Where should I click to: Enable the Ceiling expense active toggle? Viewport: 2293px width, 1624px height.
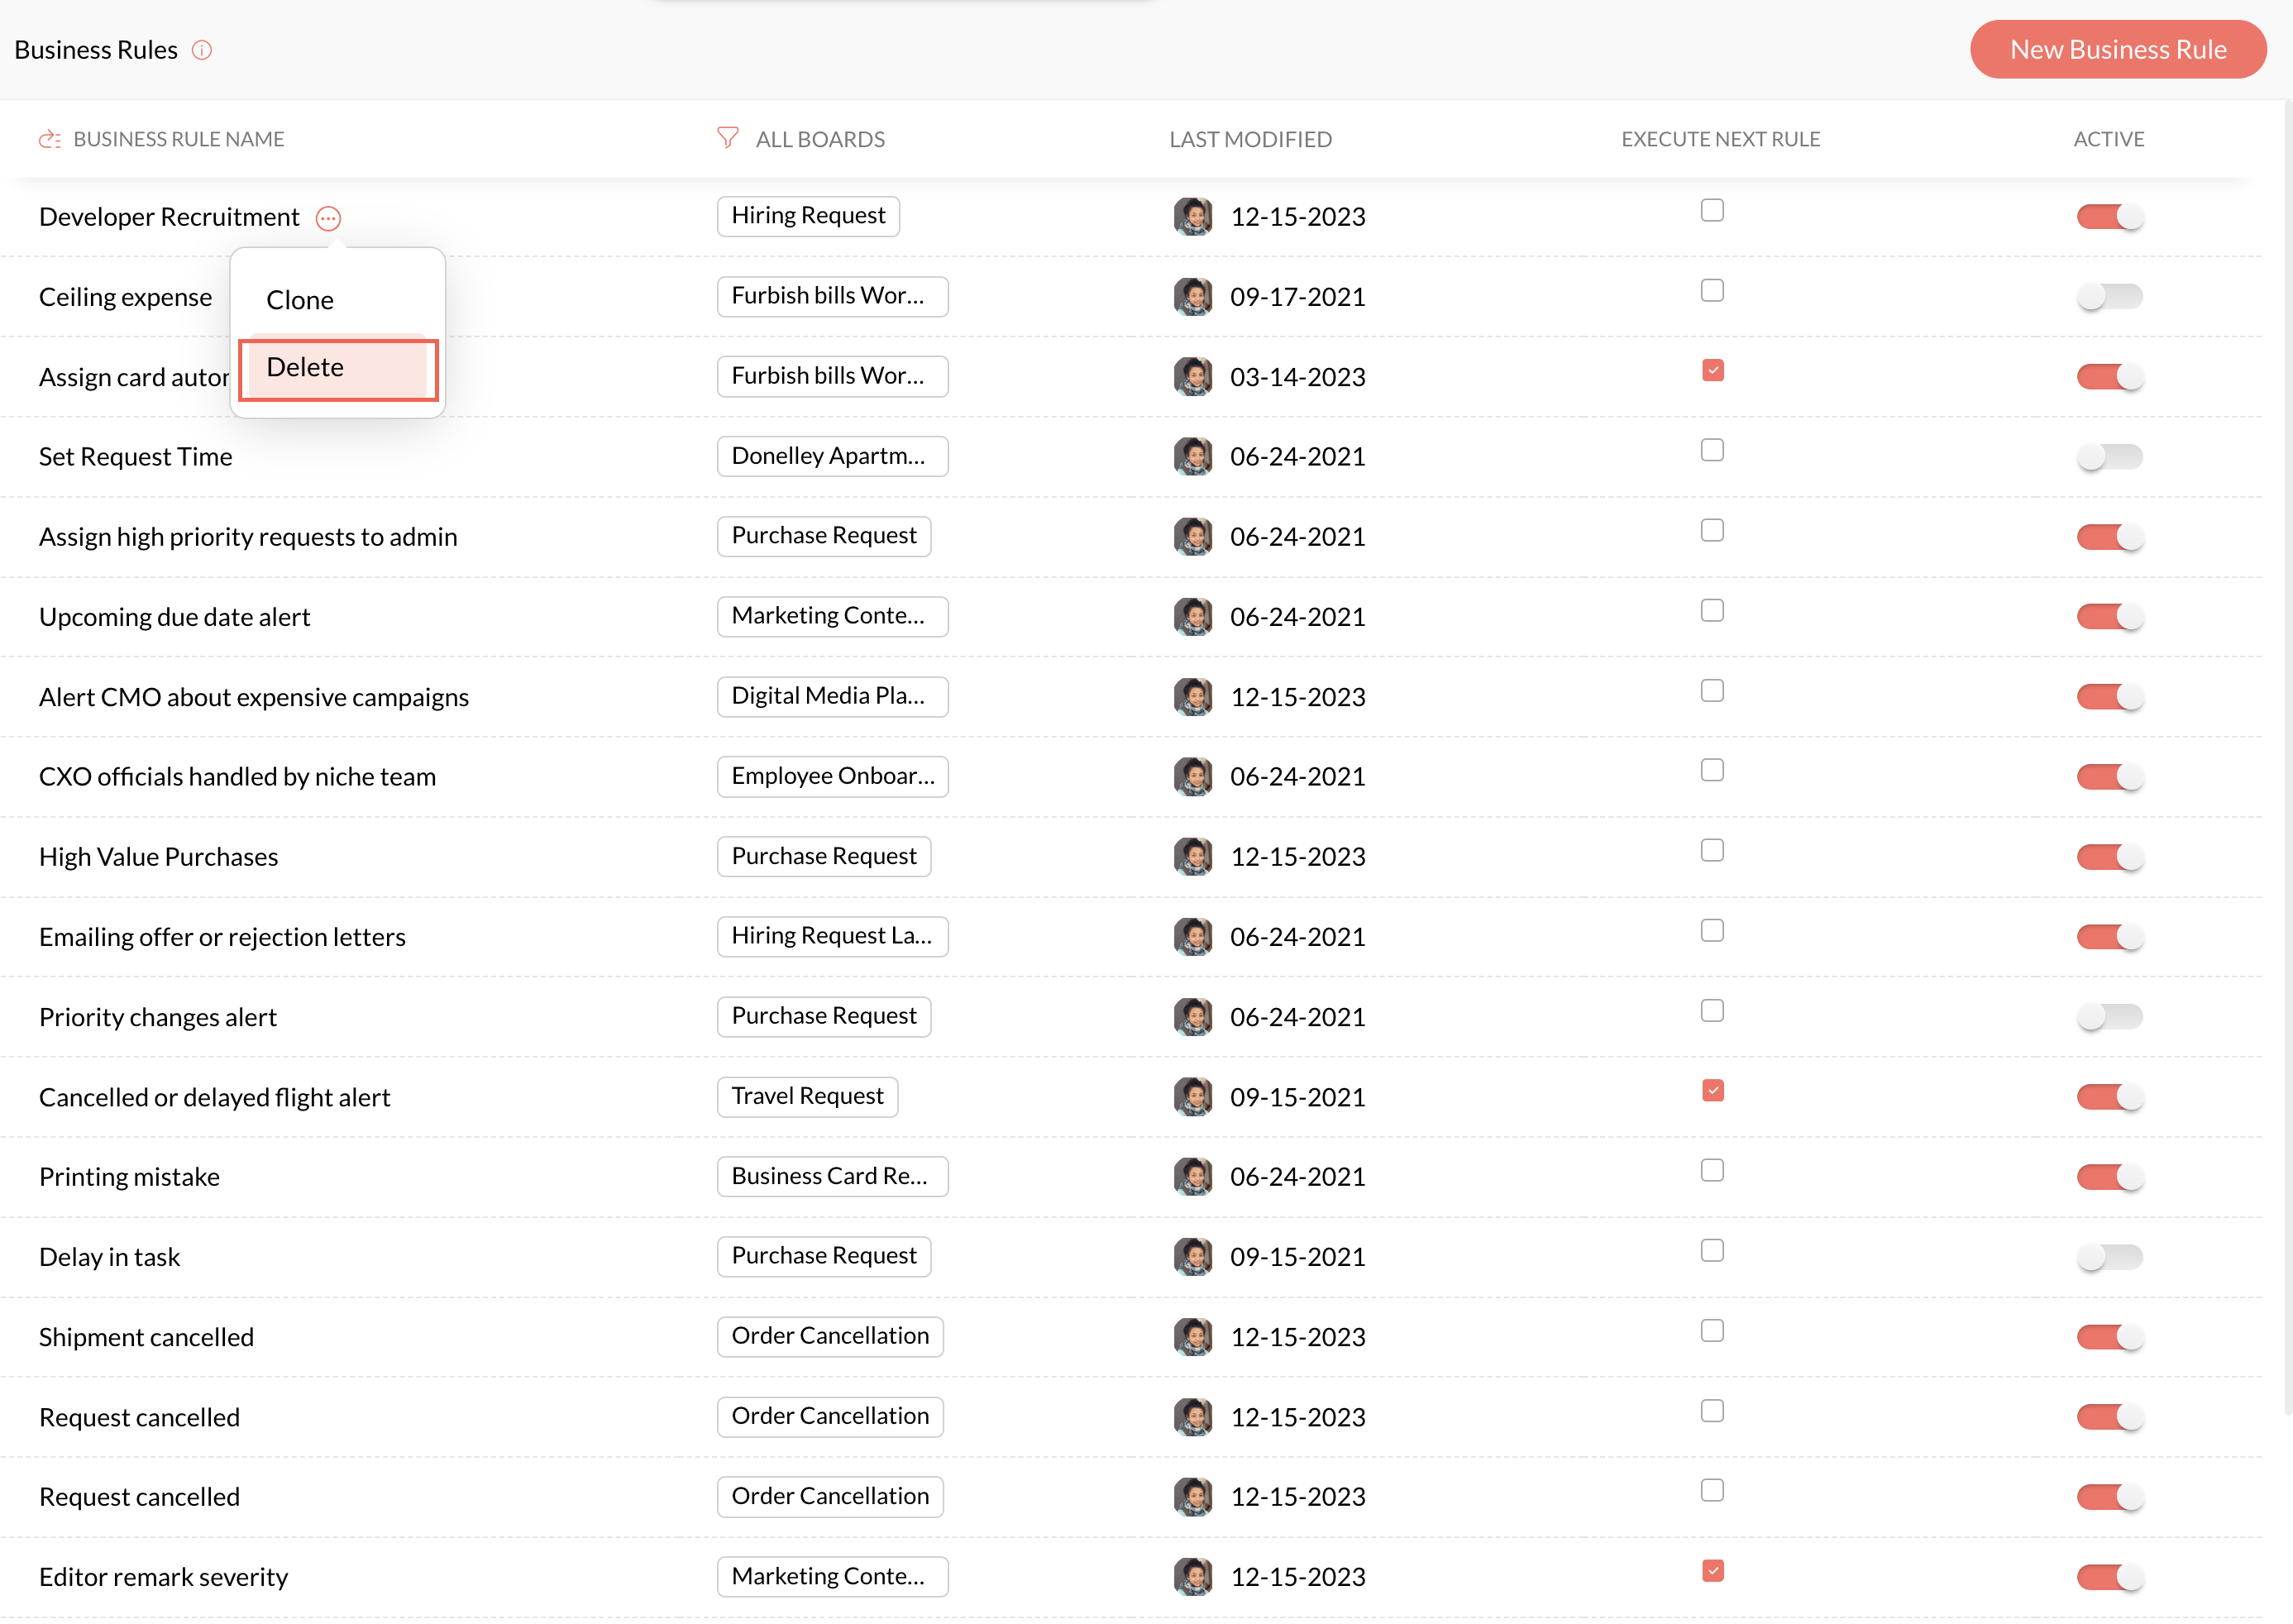(x=2109, y=296)
